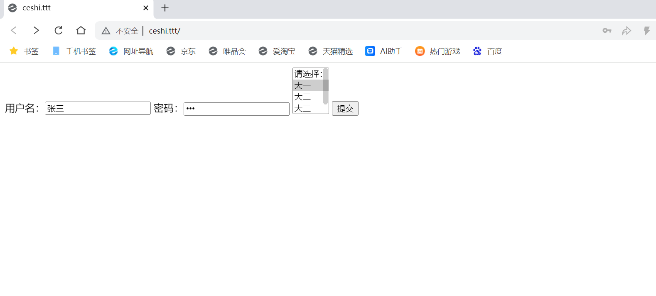The image size is (656, 296).
Task: Click the 提交 submit button
Action: coord(345,109)
